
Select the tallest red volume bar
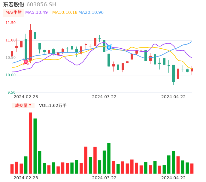point(30,143)
